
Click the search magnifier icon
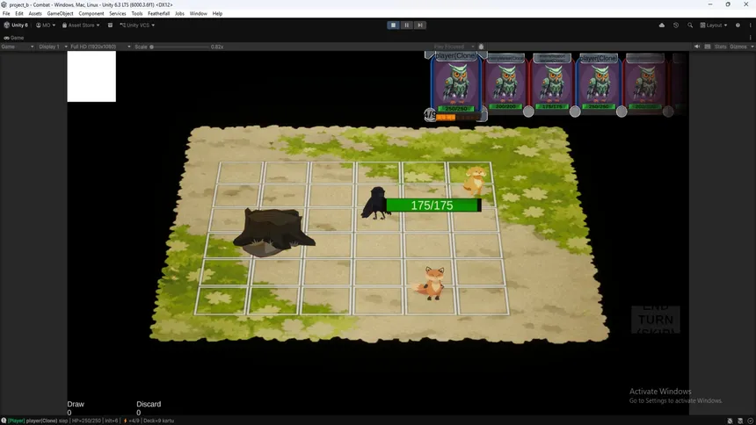tap(690, 25)
